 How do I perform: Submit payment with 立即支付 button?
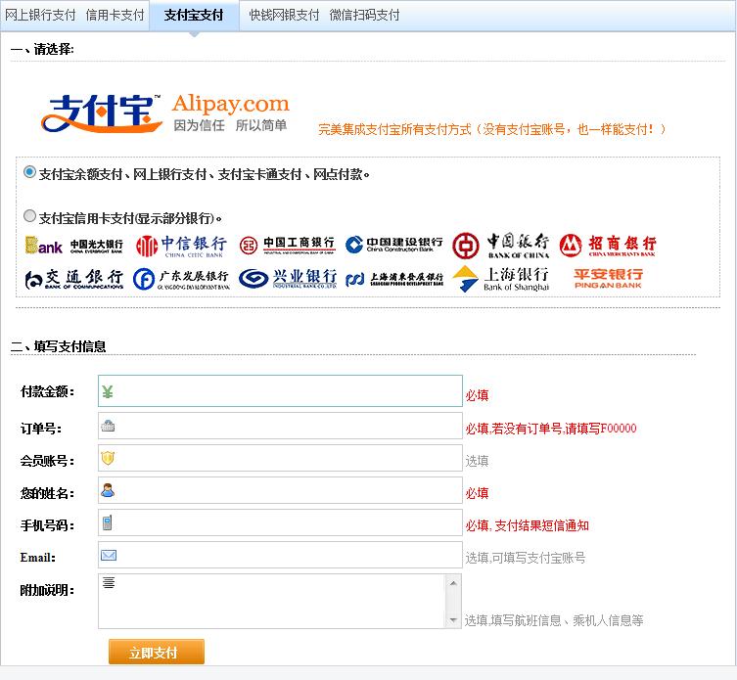[157, 652]
